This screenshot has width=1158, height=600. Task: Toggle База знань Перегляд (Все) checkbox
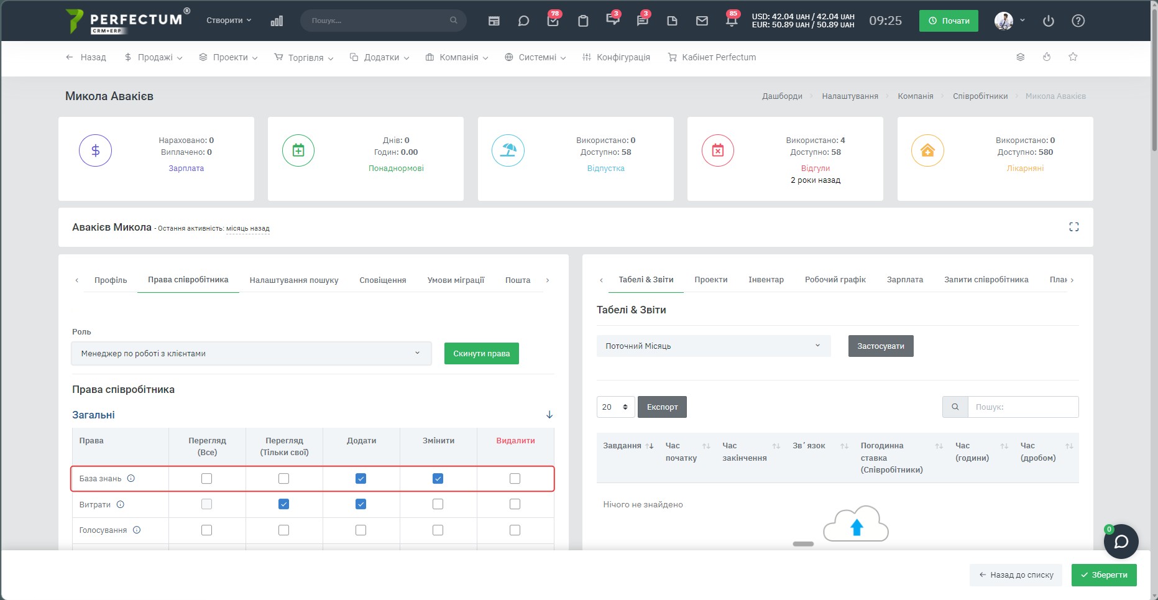coord(206,478)
